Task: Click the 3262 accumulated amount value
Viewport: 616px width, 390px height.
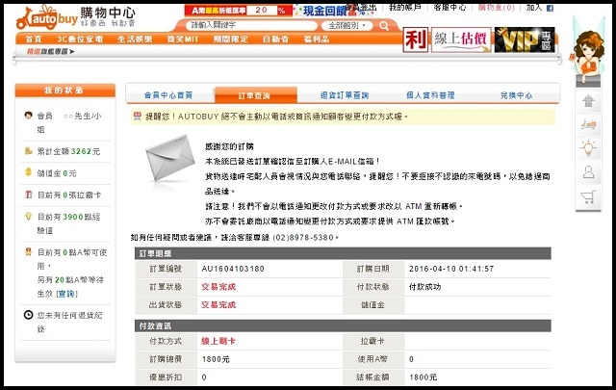Action: click(81, 151)
